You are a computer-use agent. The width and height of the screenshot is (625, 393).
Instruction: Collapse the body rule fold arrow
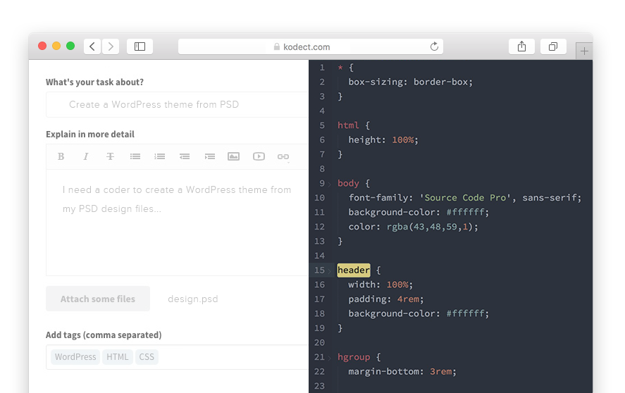tap(330, 184)
